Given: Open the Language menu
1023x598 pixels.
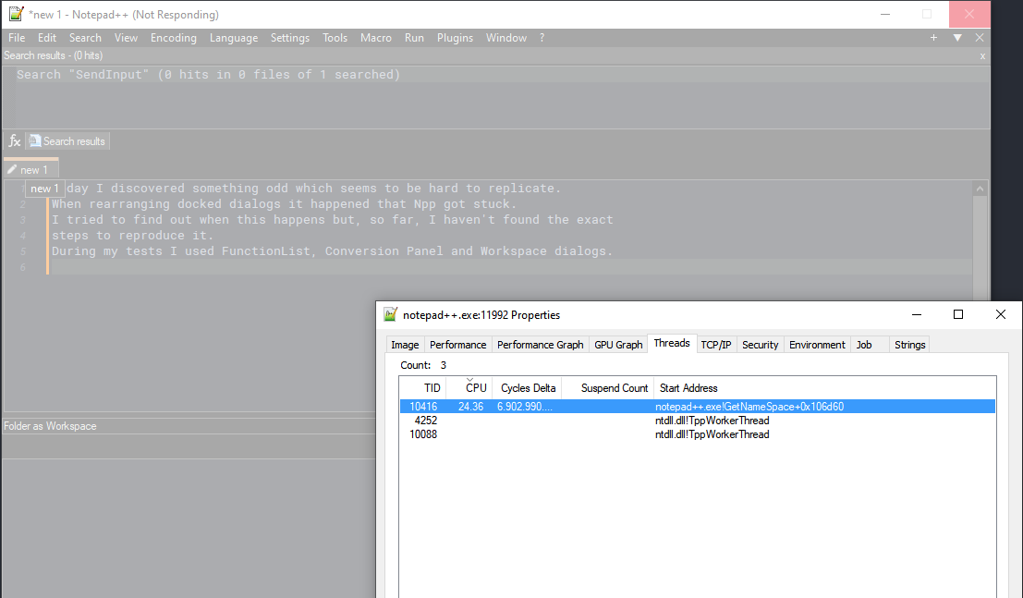Looking at the screenshot, I should click(x=234, y=38).
